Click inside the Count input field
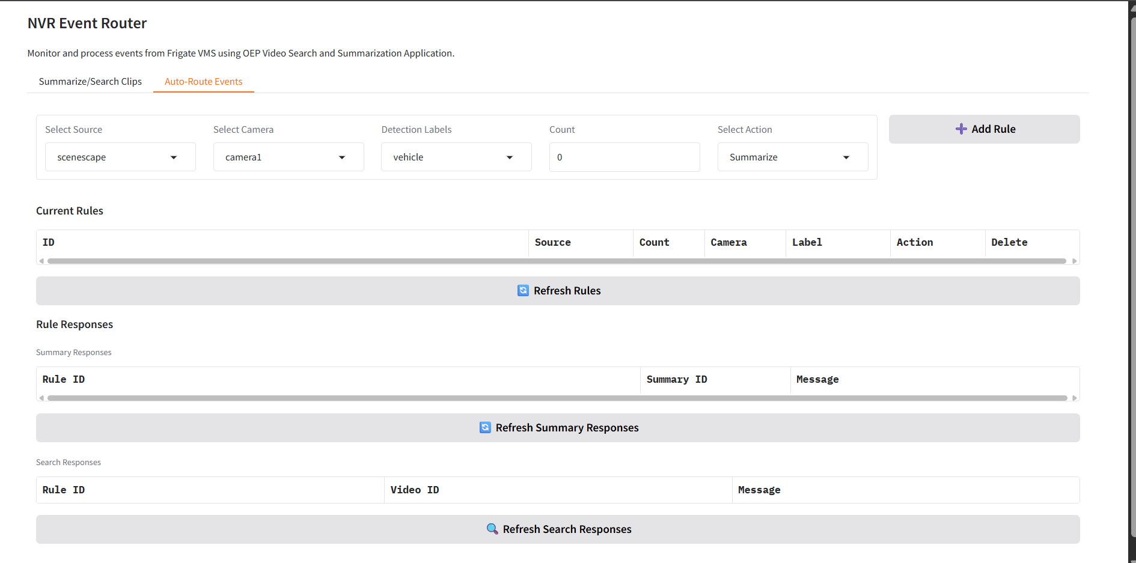 (624, 157)
